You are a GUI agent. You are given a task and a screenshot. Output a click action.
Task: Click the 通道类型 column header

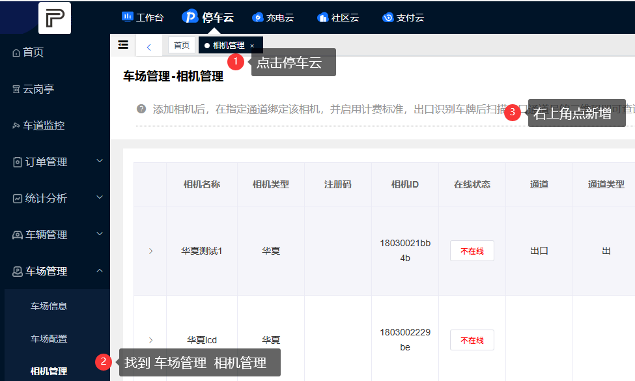click(606, 184)
